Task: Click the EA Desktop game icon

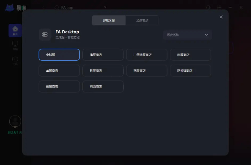Action: click(45, 35)
